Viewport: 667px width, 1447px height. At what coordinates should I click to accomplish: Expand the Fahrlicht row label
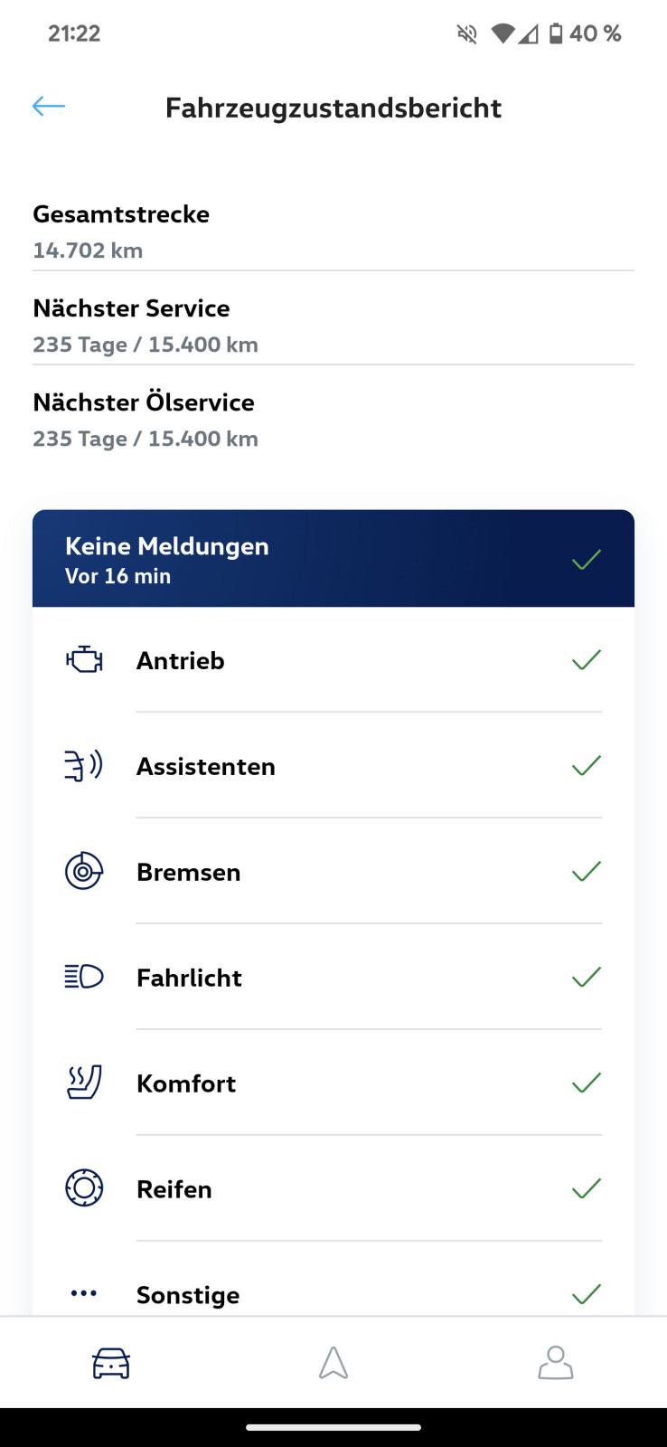point(189,978)
